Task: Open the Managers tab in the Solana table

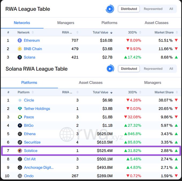Action: tap(153, 82)
